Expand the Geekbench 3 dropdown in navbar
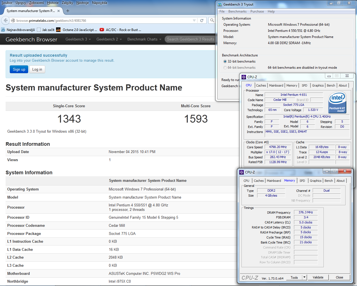Viewport: 357px width, 286px height. click(x=78, y=39)
